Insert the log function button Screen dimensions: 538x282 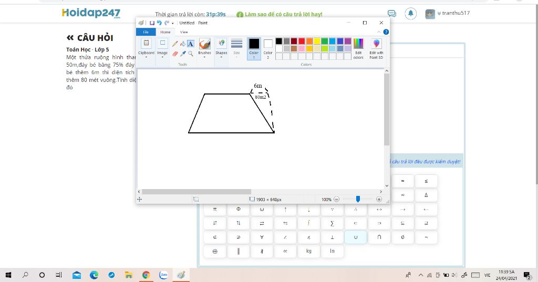click(309, 251)
